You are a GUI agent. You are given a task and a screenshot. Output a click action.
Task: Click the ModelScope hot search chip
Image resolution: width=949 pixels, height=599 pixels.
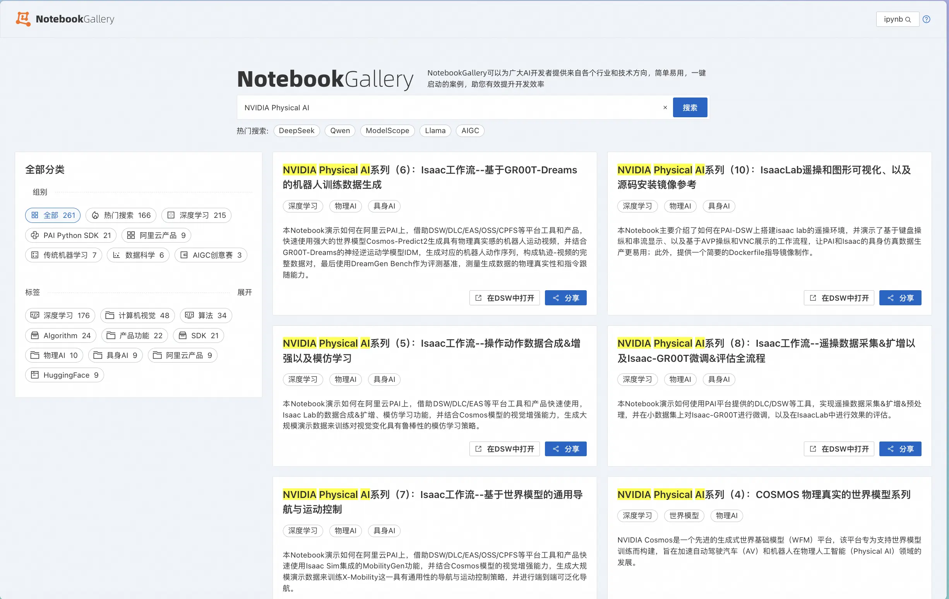pyautogui.click(x=387, y=131)
